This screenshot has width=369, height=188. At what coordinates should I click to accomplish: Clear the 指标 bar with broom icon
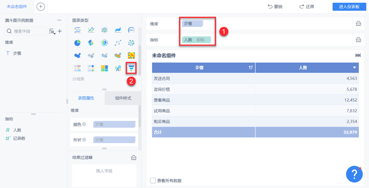tap(358, 40)
